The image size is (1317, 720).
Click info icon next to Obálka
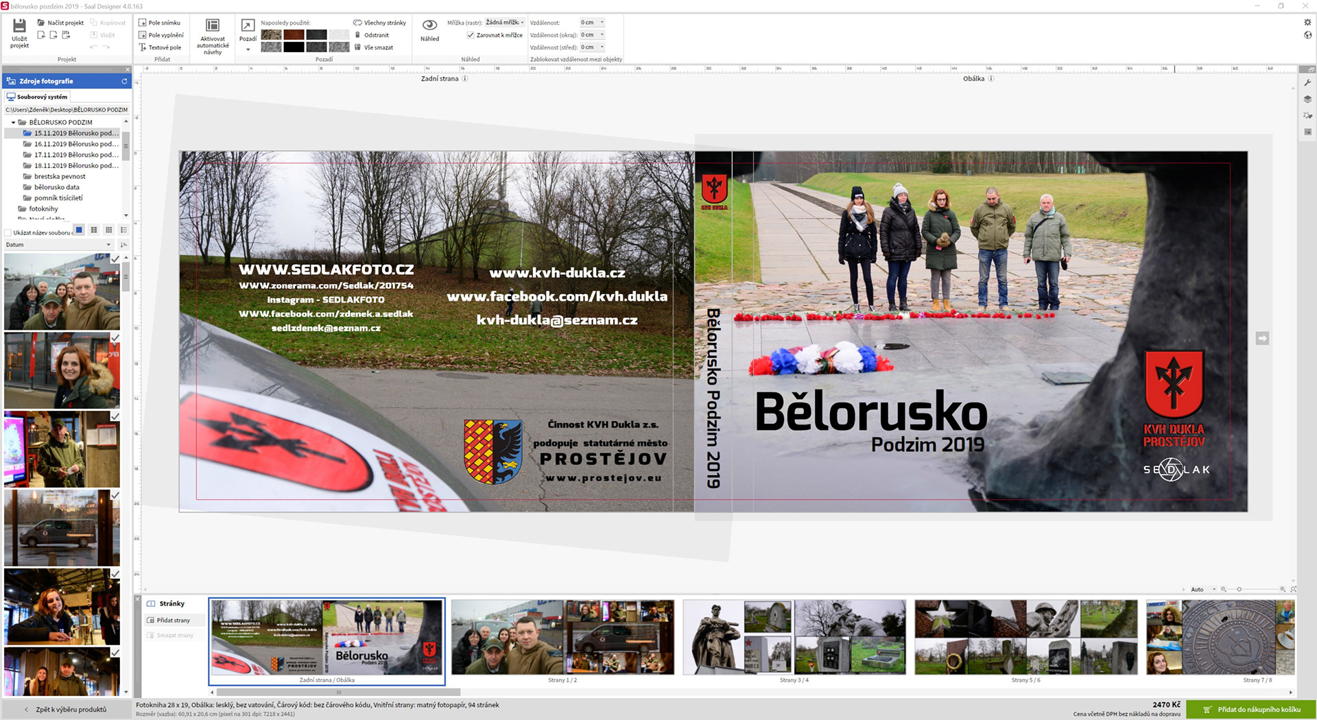point(990,78)
